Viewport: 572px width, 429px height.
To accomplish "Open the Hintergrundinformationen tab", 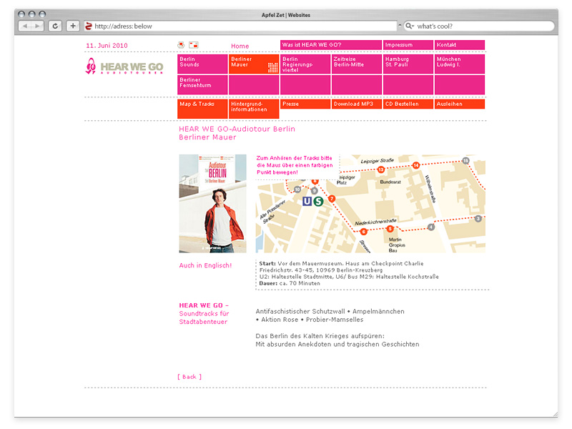I will [254, 109].
